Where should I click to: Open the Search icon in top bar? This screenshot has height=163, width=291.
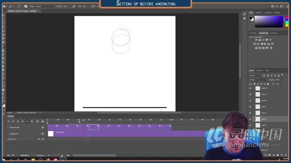[x=277, y=6]
